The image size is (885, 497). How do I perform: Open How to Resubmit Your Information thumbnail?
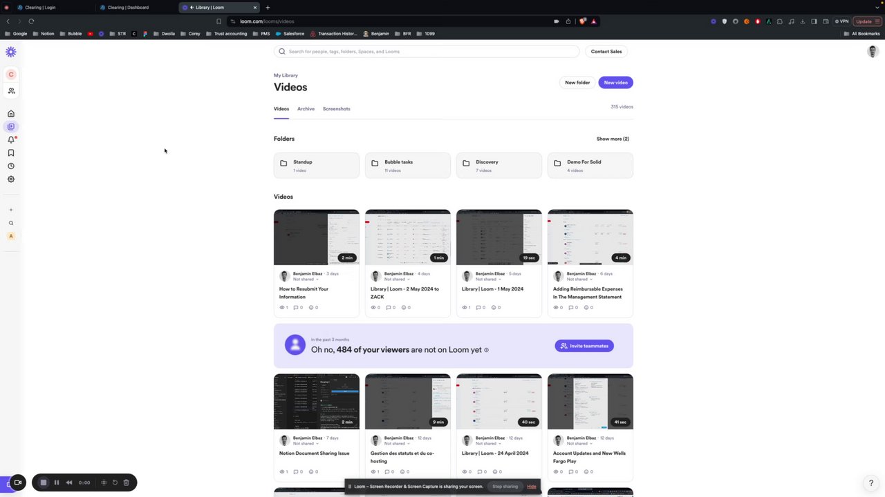pyautogui.click(x=317, y=237)
